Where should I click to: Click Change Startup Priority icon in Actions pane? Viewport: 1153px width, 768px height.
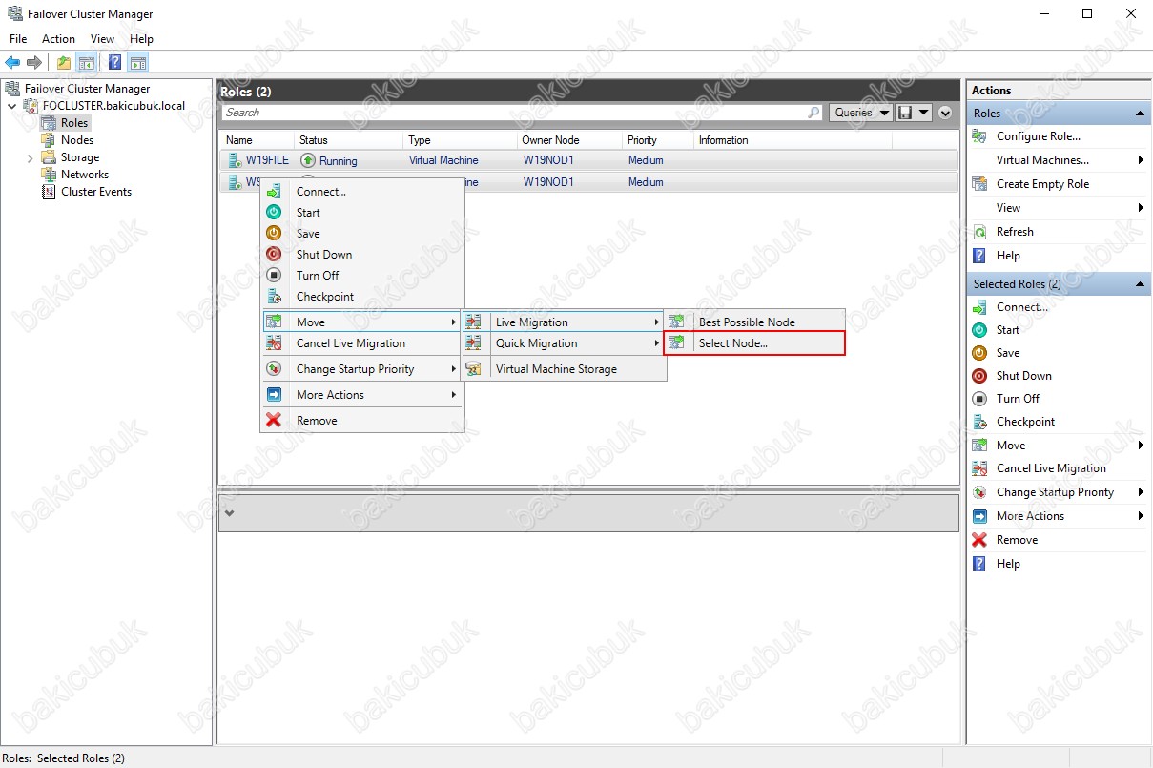pos(979,492)
